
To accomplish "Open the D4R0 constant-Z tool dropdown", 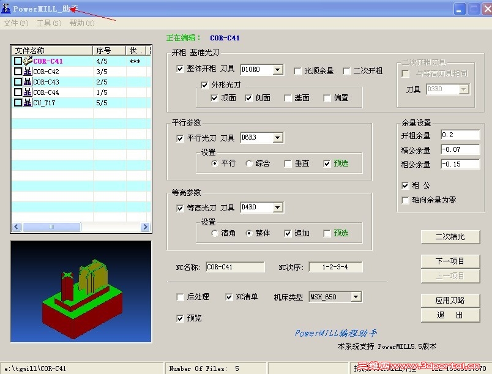I will click(277, 207).
